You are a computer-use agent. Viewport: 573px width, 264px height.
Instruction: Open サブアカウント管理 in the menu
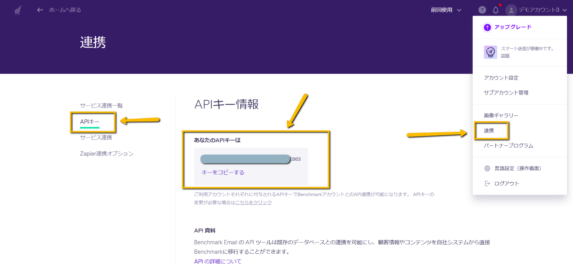tap(506, 93)
